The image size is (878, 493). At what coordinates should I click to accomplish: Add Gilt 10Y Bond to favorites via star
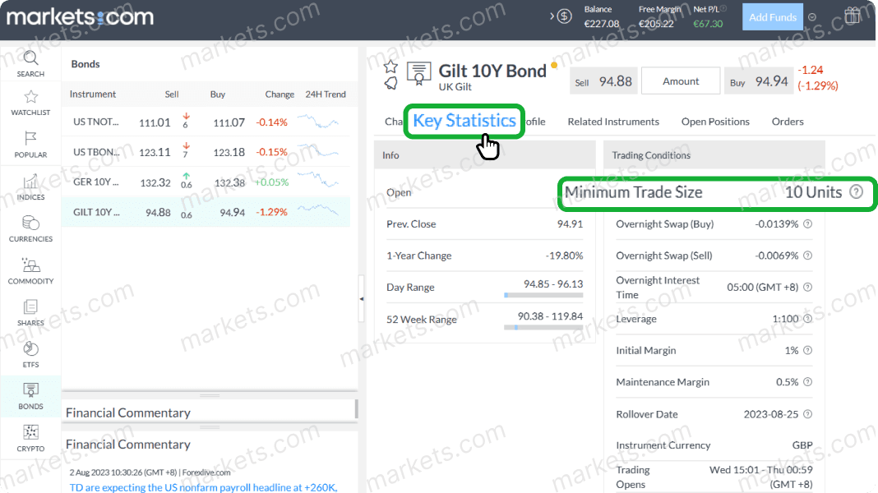point(392,66)
